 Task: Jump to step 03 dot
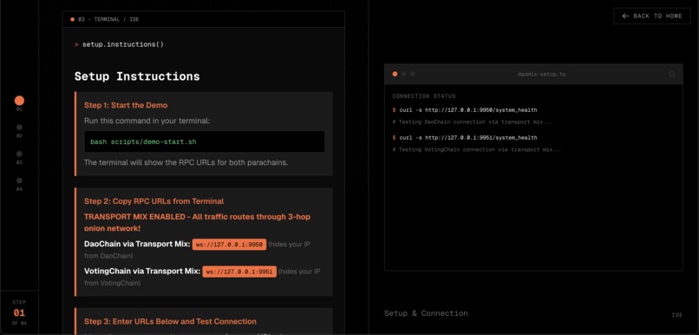point(19,154)
